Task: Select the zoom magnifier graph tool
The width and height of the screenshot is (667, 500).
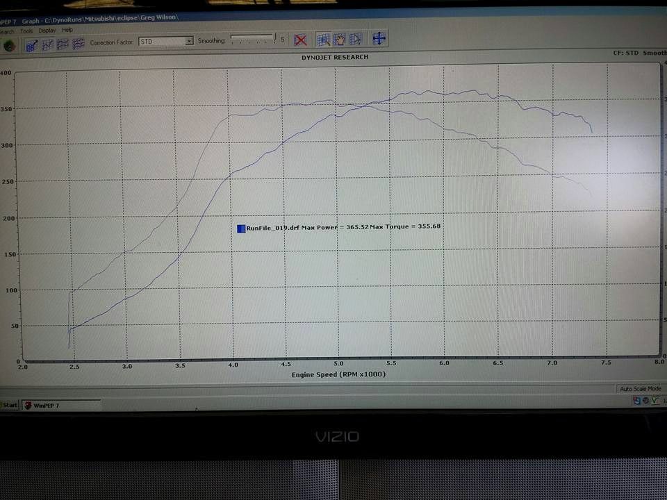Action: point(323,40)
